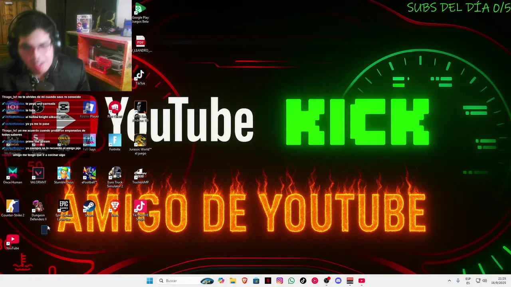Open Euro Truck Simulator 2 shortcut
This screenshot has height=287, width=511.
115,178
